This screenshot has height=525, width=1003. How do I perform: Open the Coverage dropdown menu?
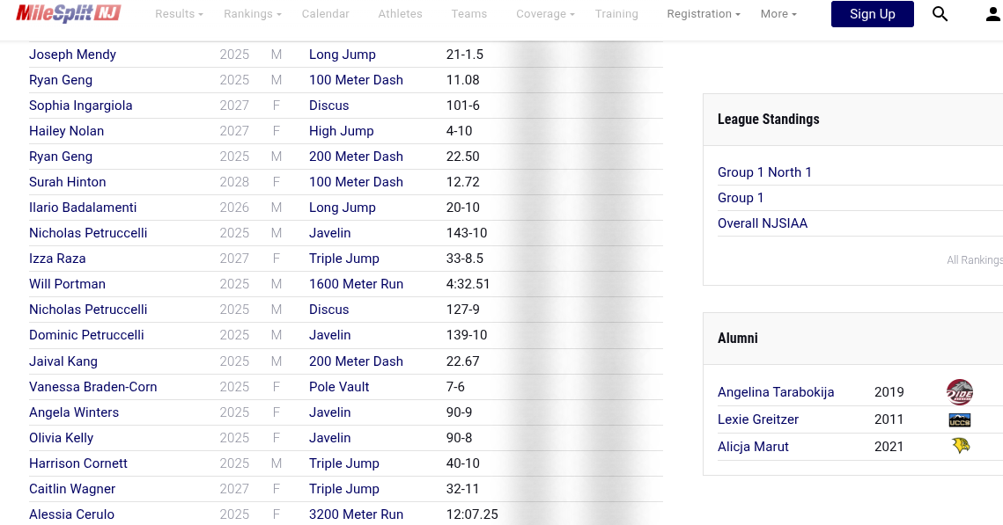[545, 14]
